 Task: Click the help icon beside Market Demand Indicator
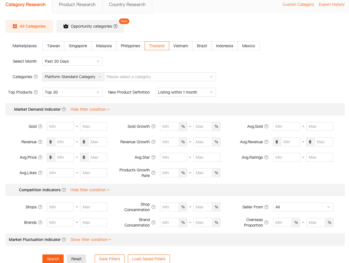[64, 109]
